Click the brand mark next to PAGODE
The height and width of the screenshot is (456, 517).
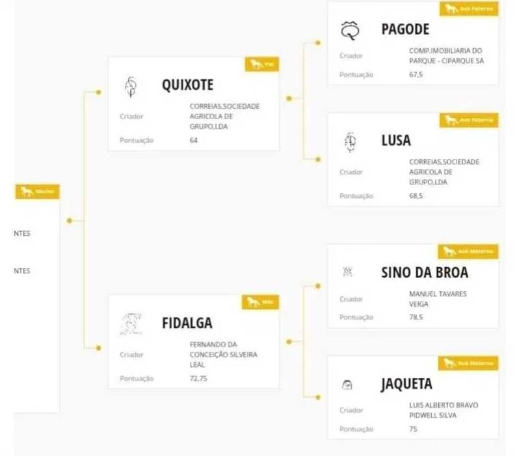pos(350,29)
